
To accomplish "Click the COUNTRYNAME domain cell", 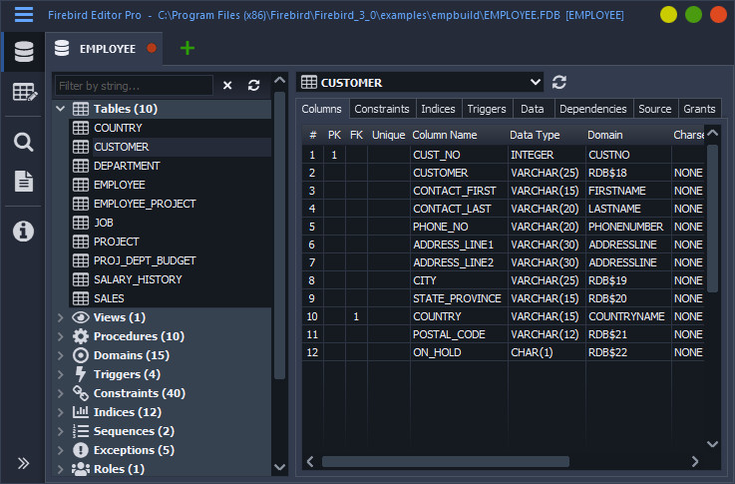I will tap(628, 316).
